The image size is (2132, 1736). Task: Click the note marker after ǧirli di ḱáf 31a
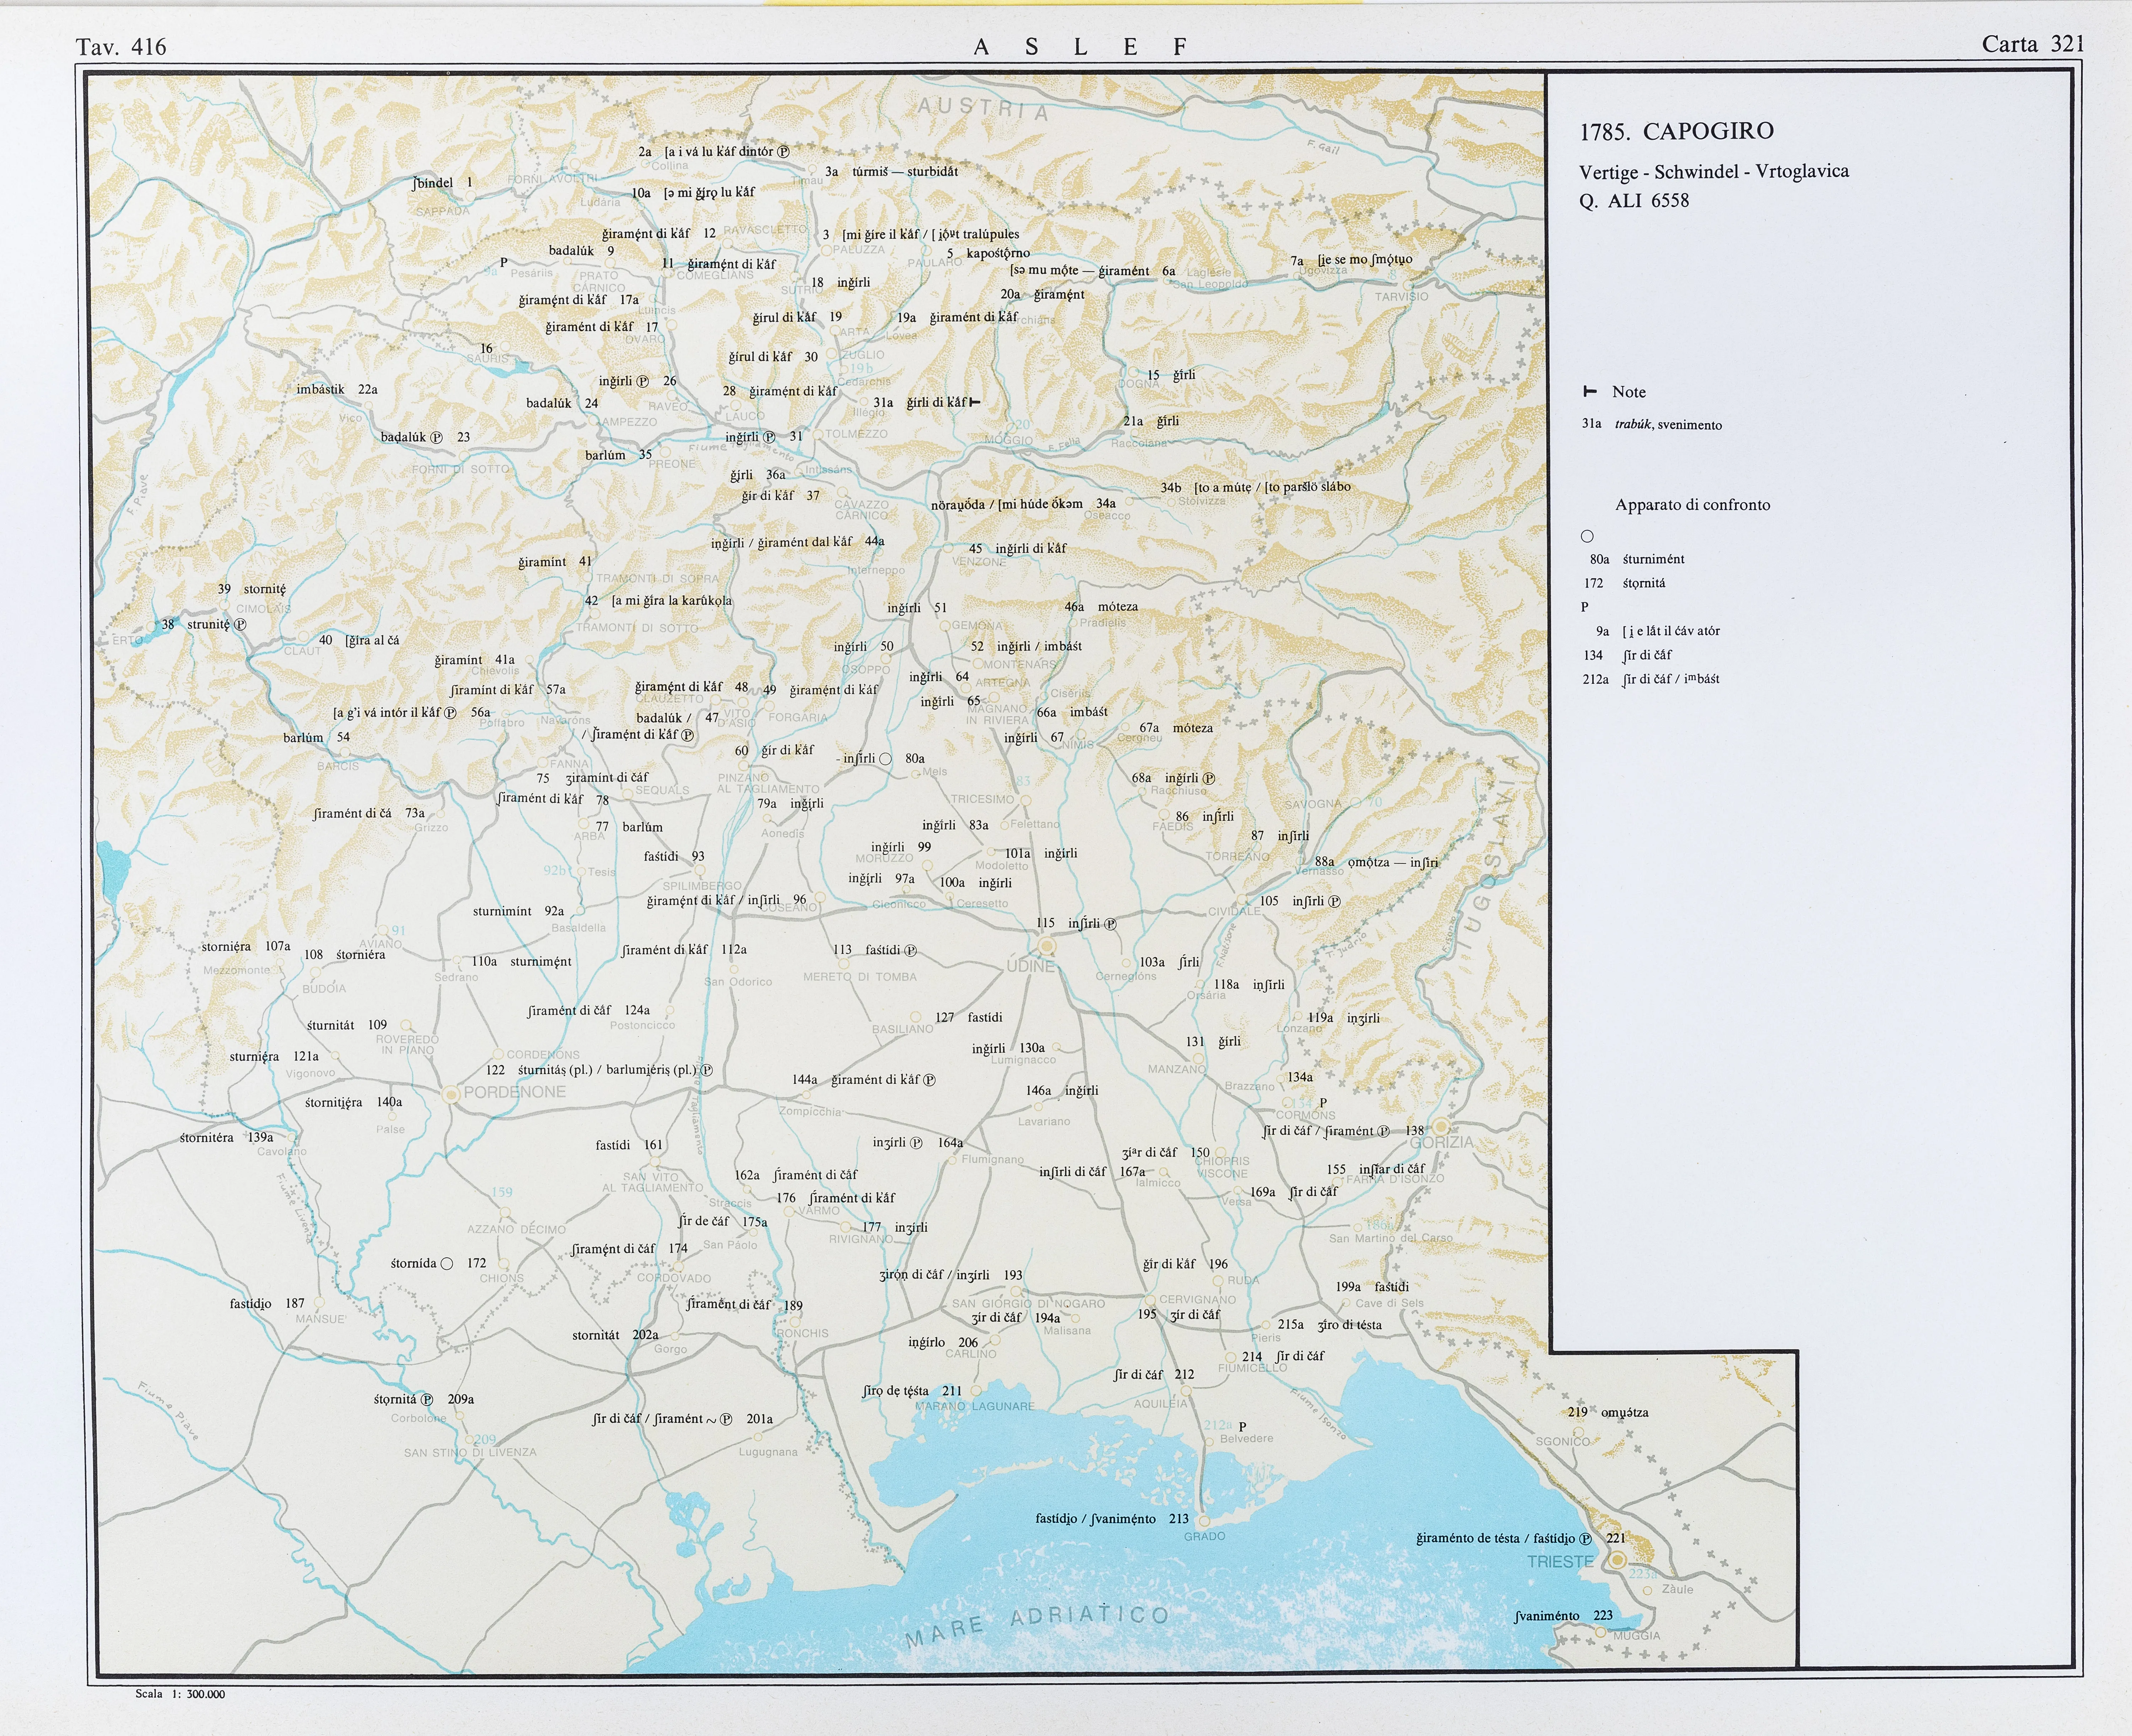click(x=975, y=402)
